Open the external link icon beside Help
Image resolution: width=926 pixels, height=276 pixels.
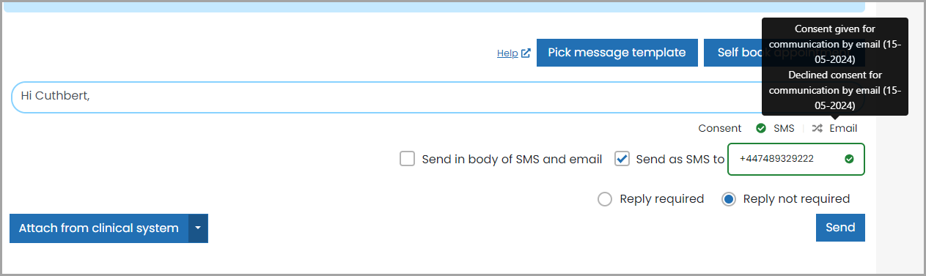[x=526, y=53]
